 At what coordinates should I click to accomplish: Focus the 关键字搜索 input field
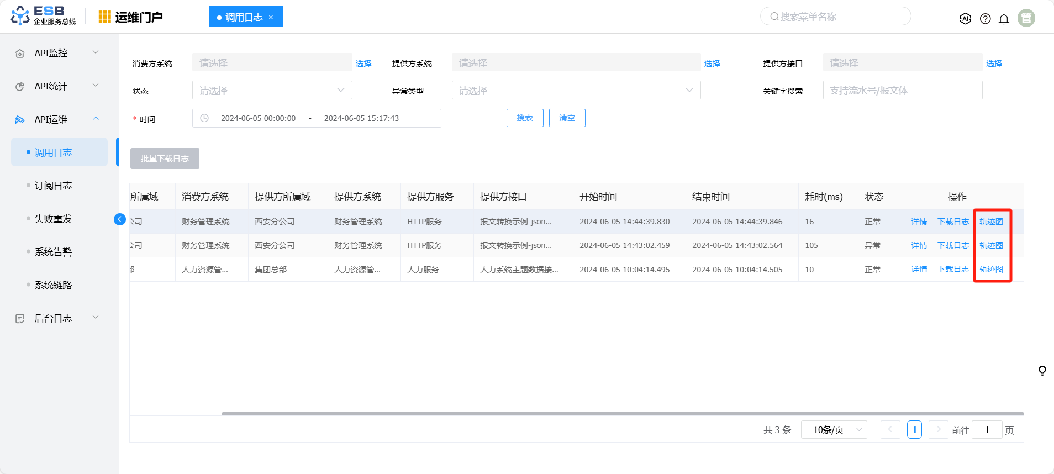902,91
